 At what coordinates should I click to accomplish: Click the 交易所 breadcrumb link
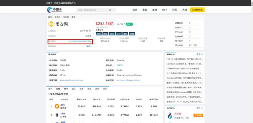(57, 17)
